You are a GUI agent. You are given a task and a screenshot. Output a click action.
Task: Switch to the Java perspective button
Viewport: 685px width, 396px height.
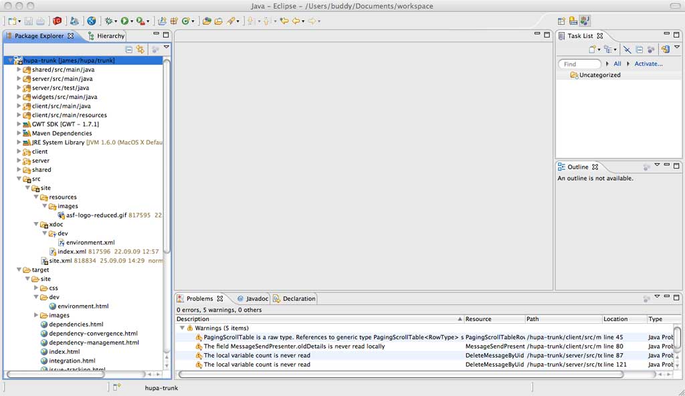click(x=585, y=21)
